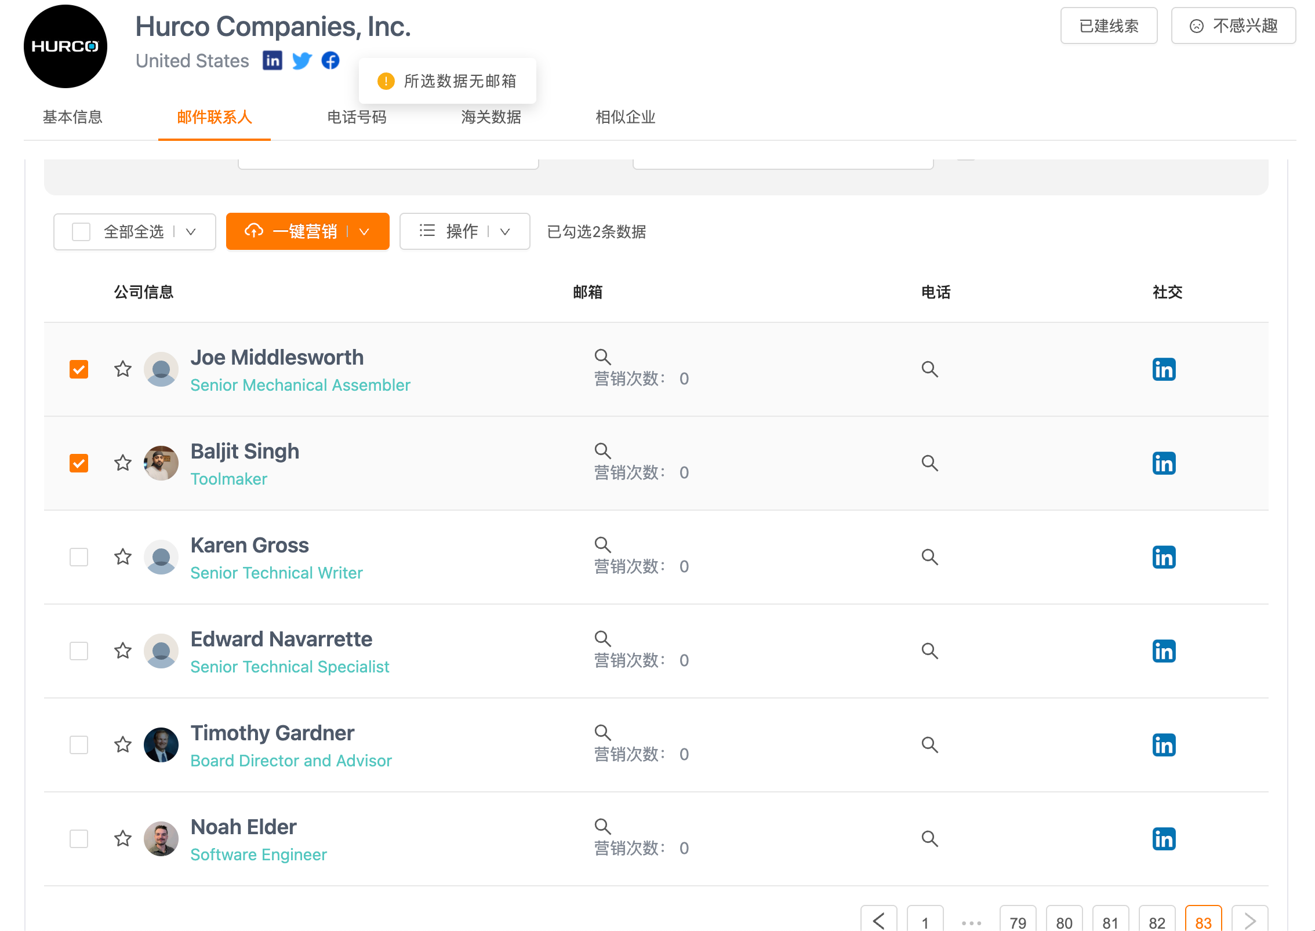Search email for Edward Navarrette
Screen dimensions: 1315x931
pyautogui.click(x=603, y=639)
